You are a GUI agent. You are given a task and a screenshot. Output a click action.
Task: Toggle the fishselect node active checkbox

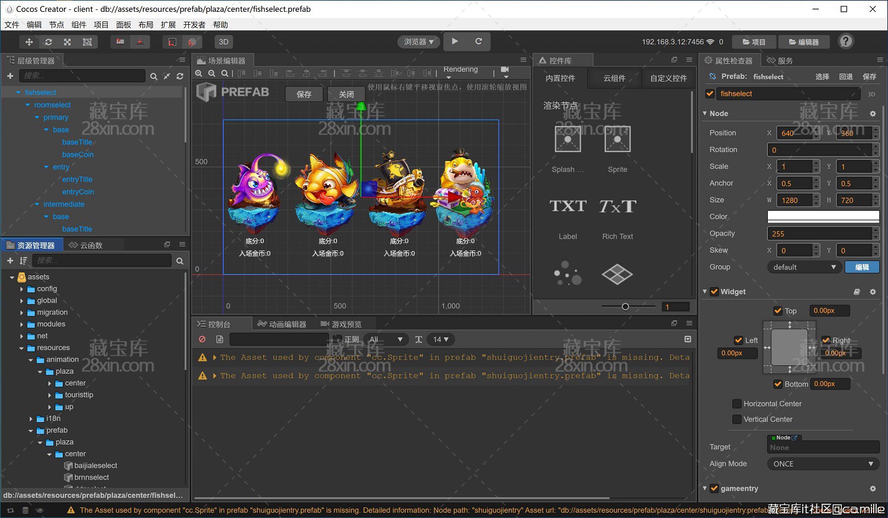click(710, 94)
